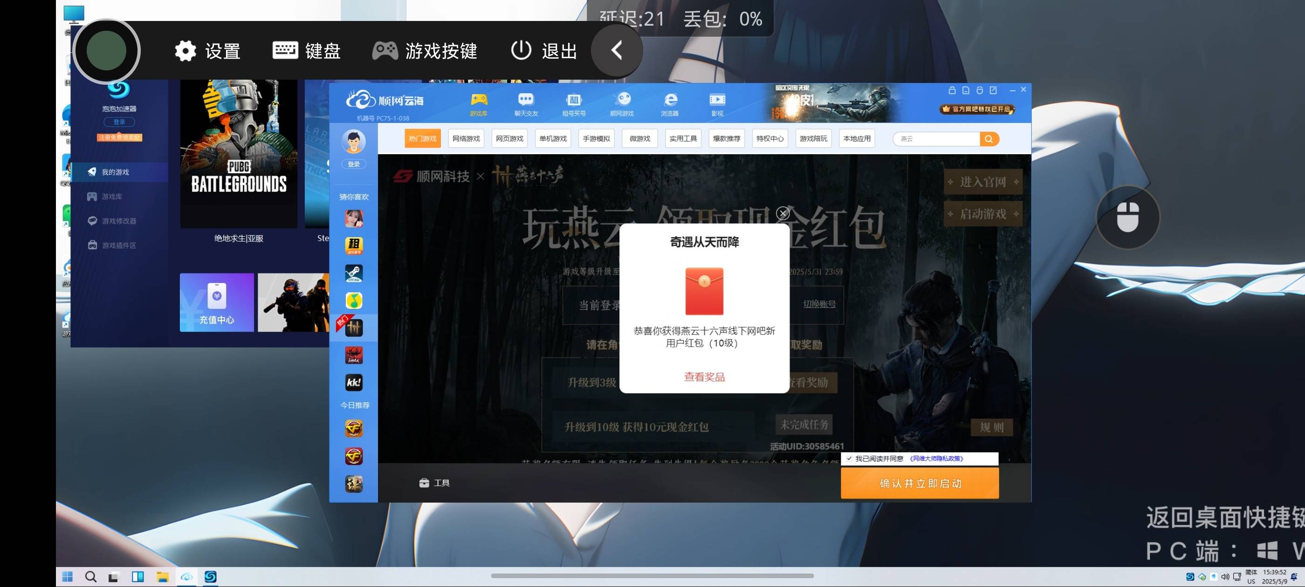Toggle 我已阅读并同意 checkbox
1305x587 pixels.
(x=849, y=458)
